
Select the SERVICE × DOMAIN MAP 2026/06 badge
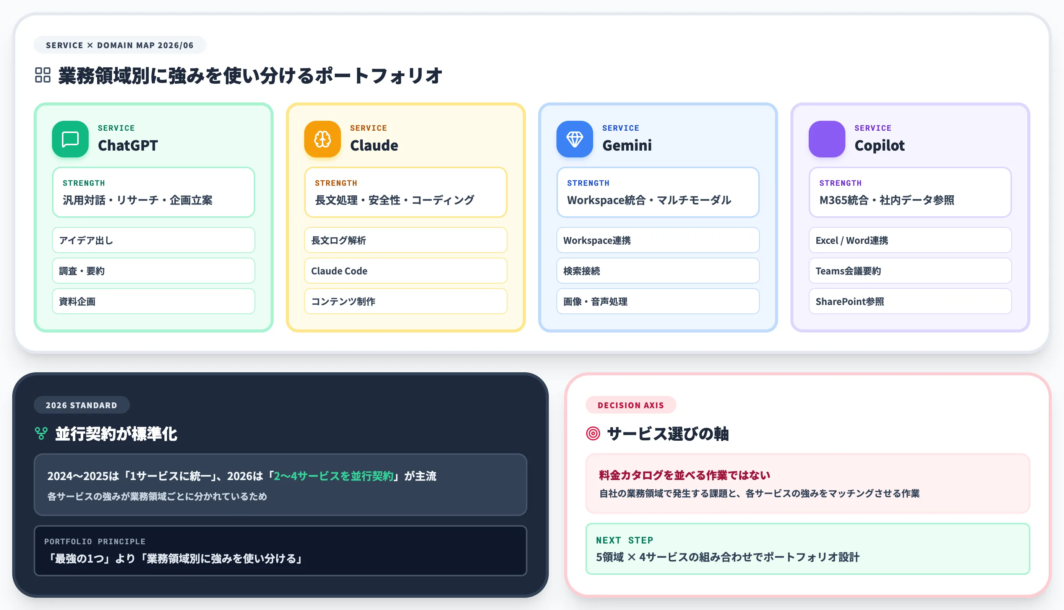[x=120, y=45]
